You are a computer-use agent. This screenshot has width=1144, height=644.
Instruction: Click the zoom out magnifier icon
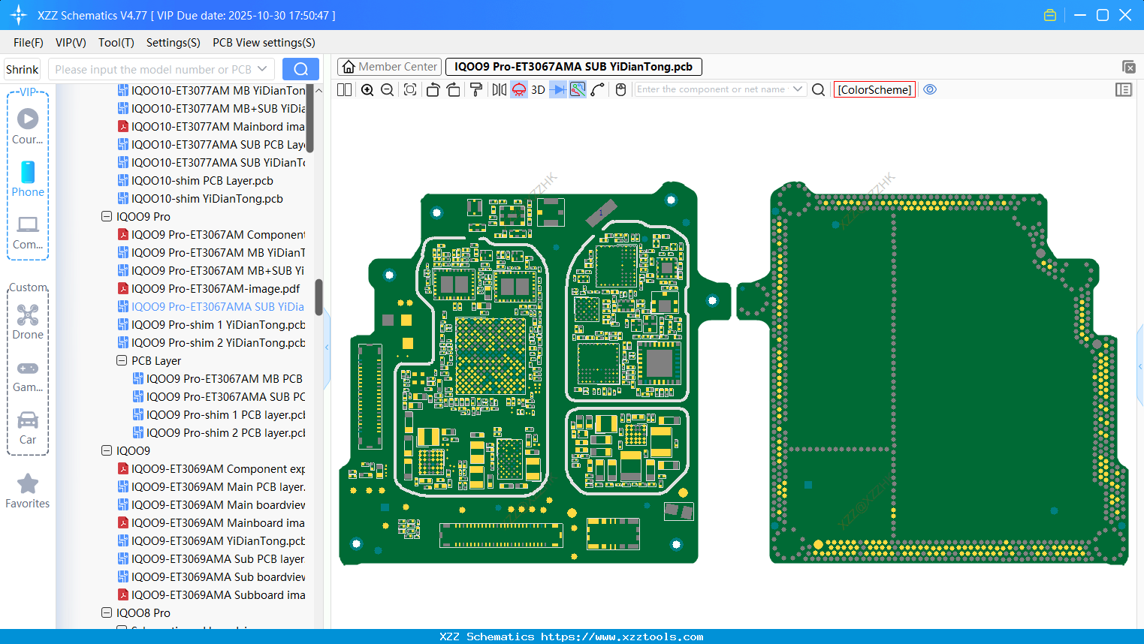pos(388,90)
